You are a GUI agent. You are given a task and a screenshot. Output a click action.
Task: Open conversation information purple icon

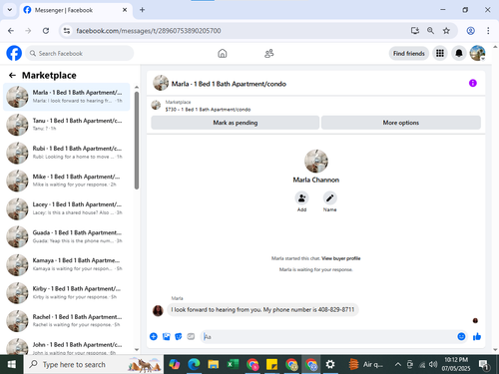click(x=473, y=83)
